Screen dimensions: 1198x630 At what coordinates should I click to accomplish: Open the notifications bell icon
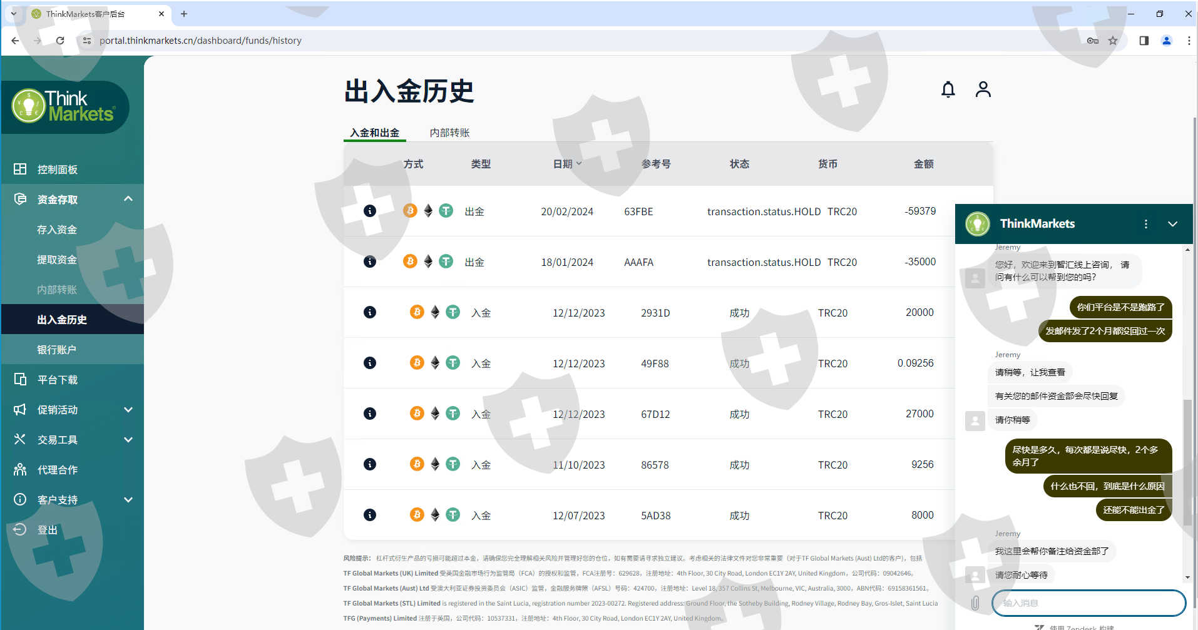948,90
